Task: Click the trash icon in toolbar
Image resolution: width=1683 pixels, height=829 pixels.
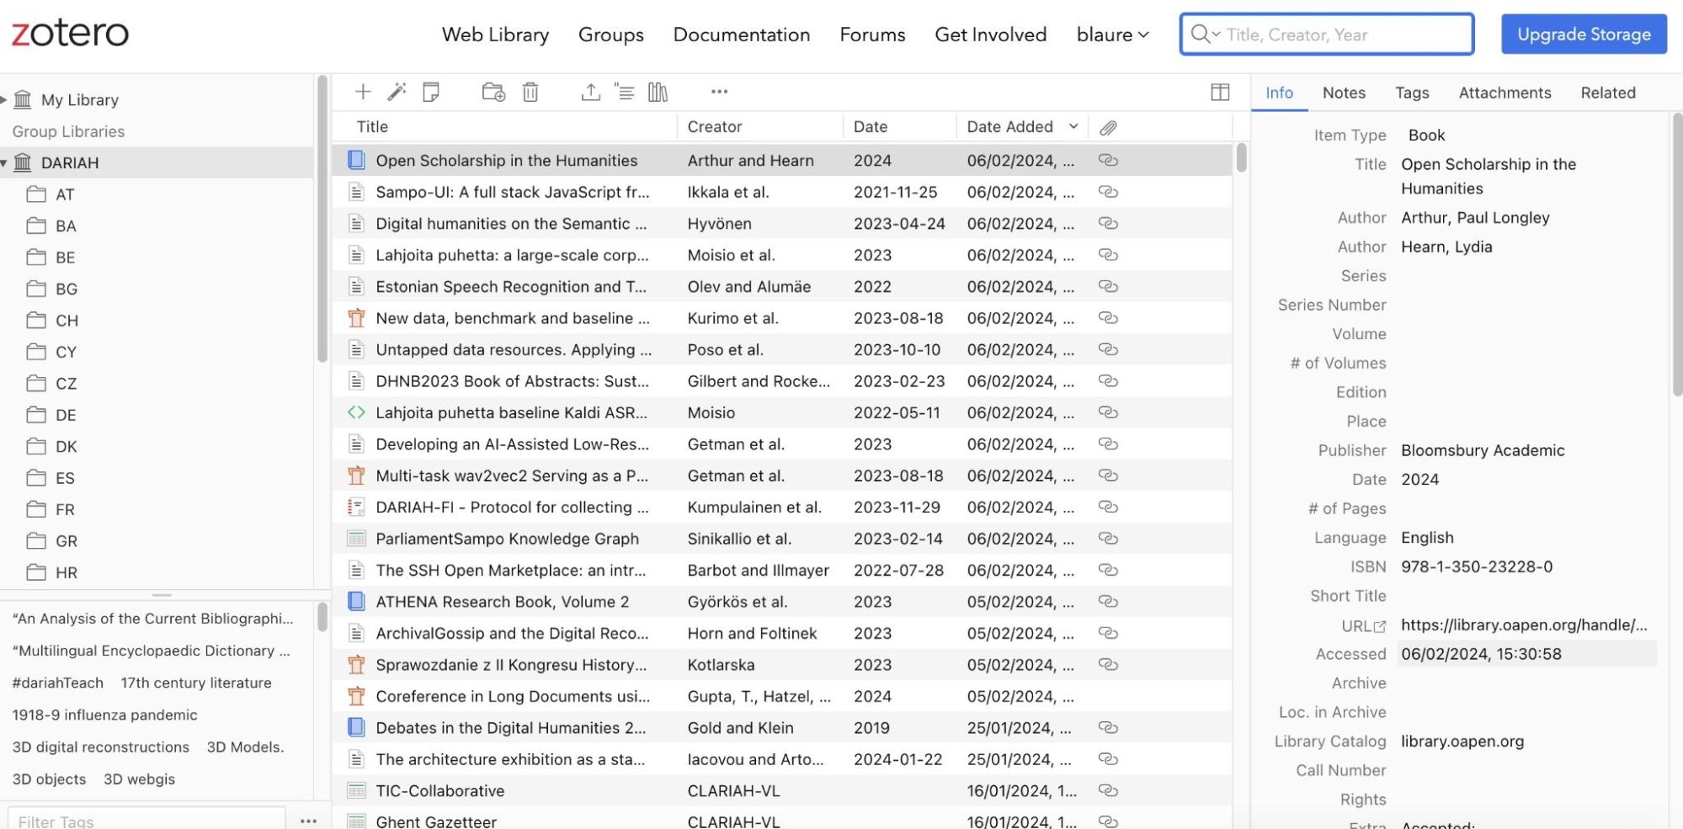Action: [x=530, y=92]
